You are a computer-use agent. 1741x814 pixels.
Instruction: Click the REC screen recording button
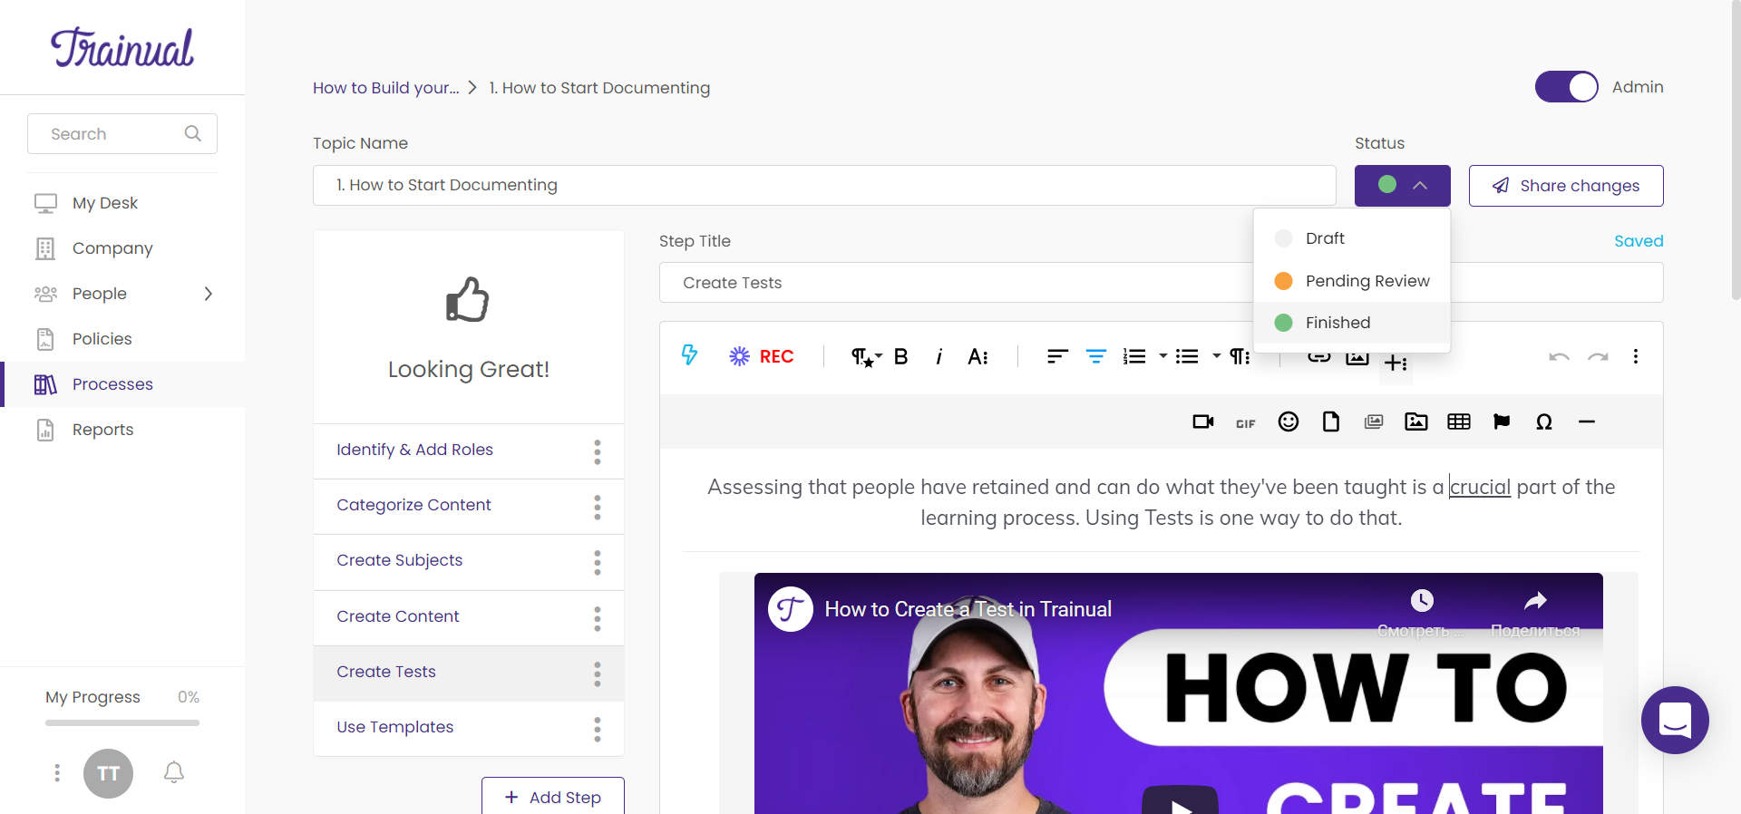click(x=762, y=356)
